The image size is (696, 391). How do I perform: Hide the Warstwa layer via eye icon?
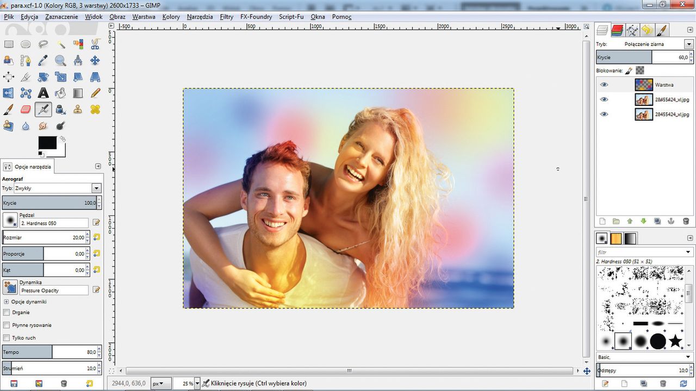click(604, 85)
